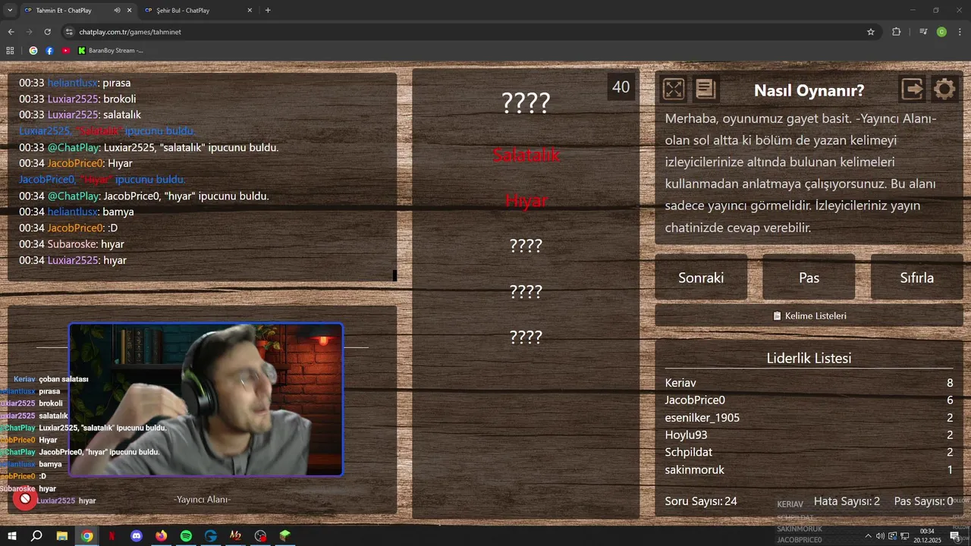Click the red Hıyar clue word
971x546 pixels.
[x=526, y=200]
